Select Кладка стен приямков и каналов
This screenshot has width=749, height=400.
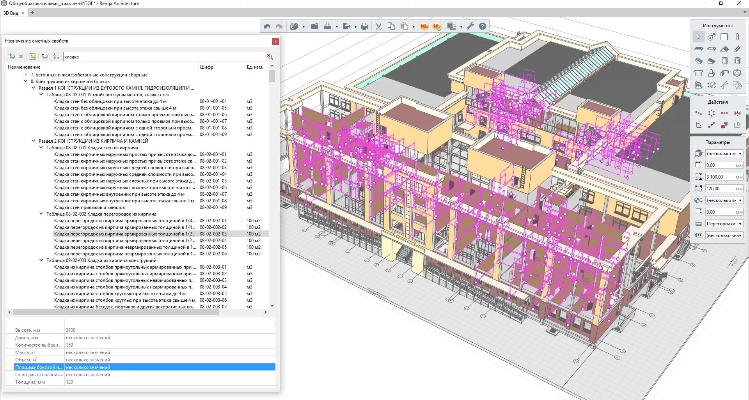click(89, 207)
